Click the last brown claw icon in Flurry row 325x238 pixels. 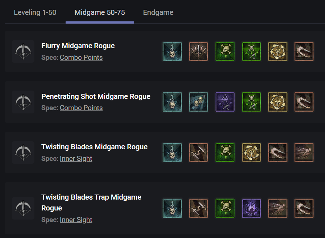(x=304, y=51)
